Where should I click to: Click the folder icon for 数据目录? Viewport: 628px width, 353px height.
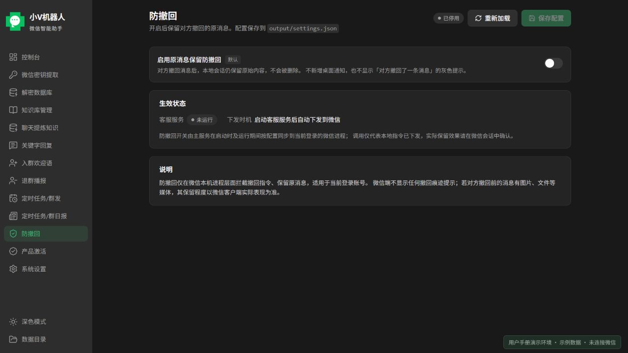[x=13, y=339]
